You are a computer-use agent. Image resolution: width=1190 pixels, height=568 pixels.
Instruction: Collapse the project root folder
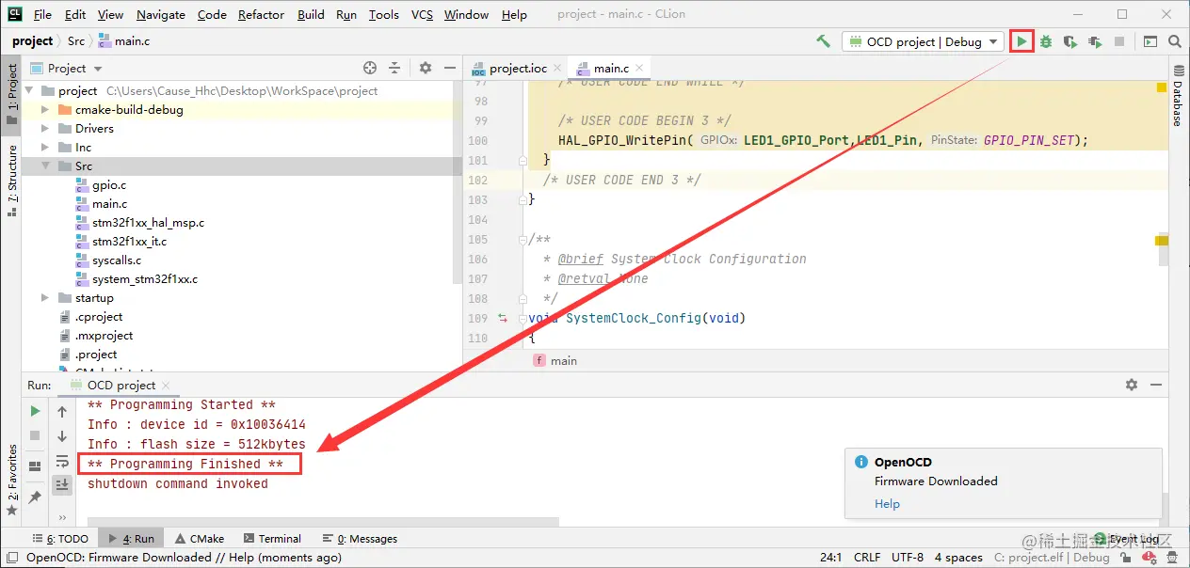coord(28,90)
